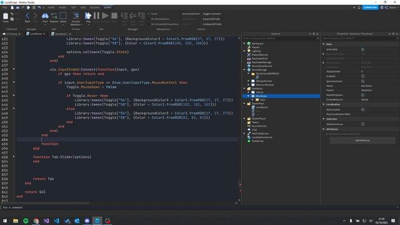Select the Teams service in Explorer

point(255,122)
